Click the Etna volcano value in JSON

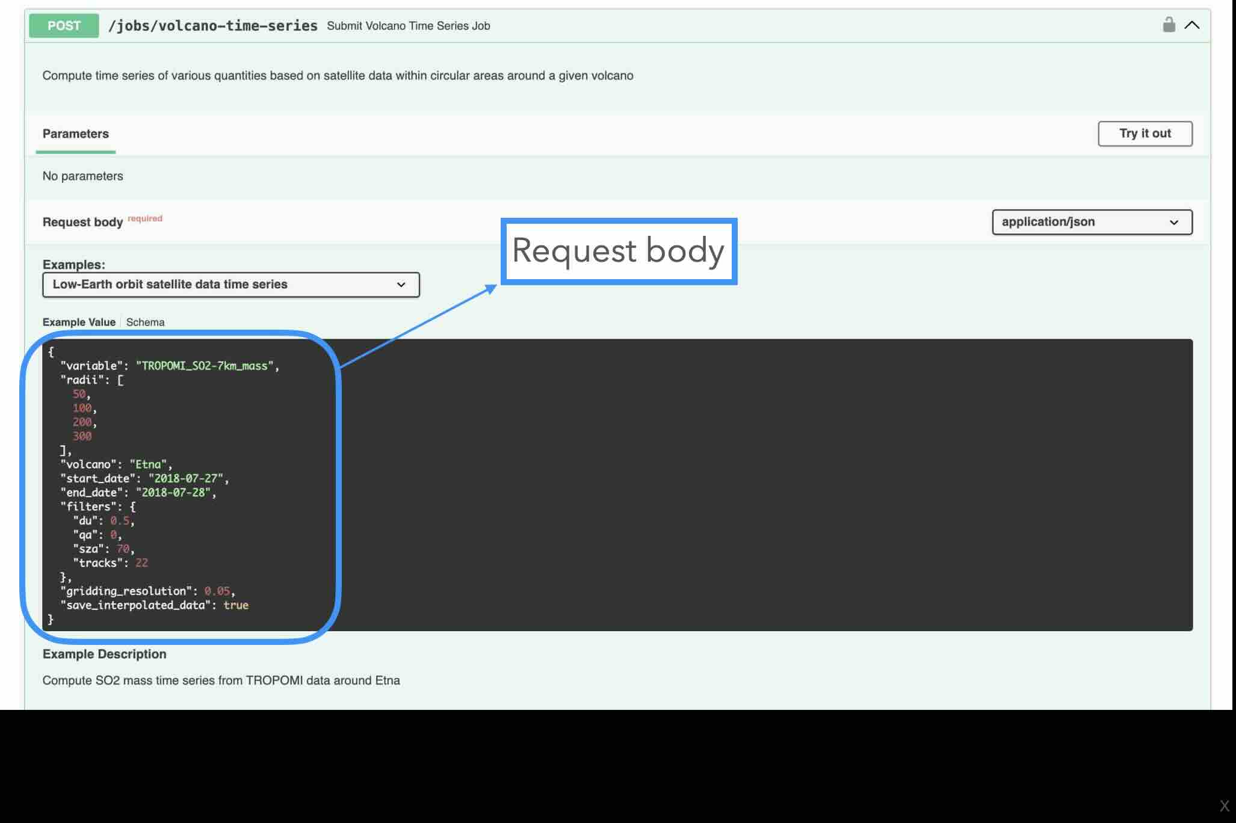click(x=148, y=464)
